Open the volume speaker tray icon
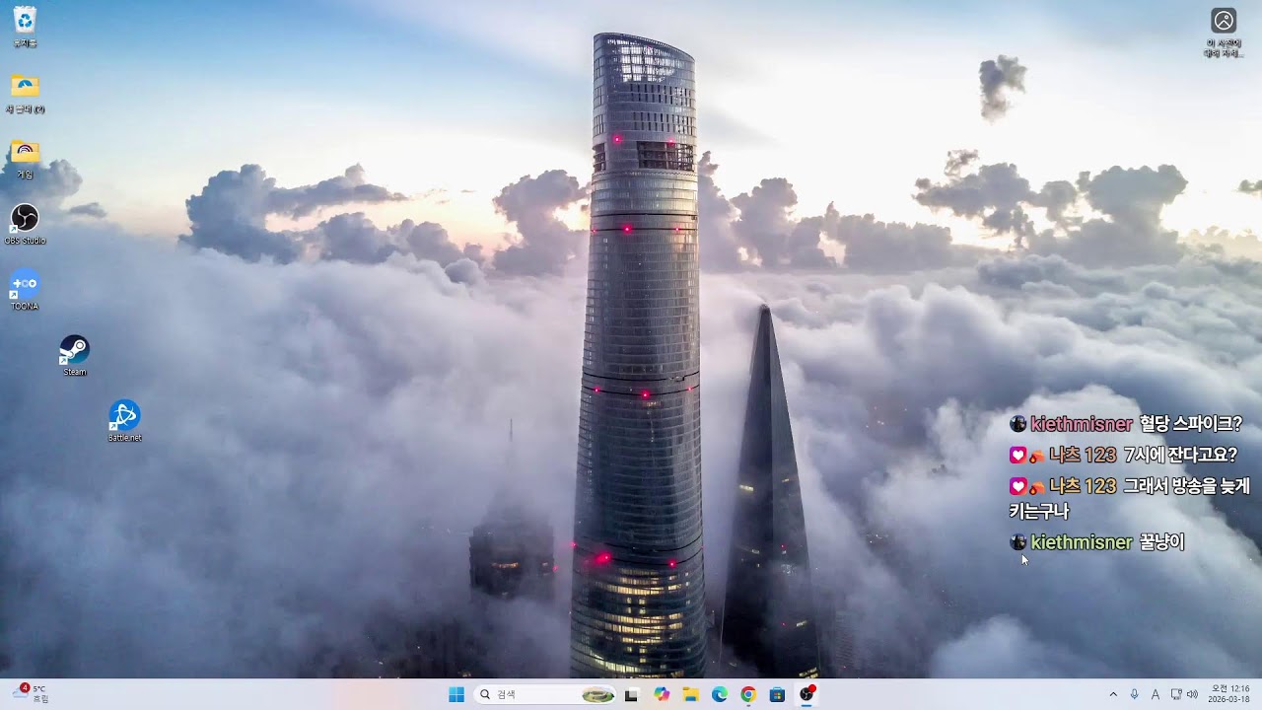 click(1192, 694)
